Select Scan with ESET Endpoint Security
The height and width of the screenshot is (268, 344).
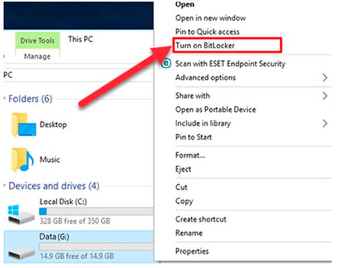coord(230,64)
